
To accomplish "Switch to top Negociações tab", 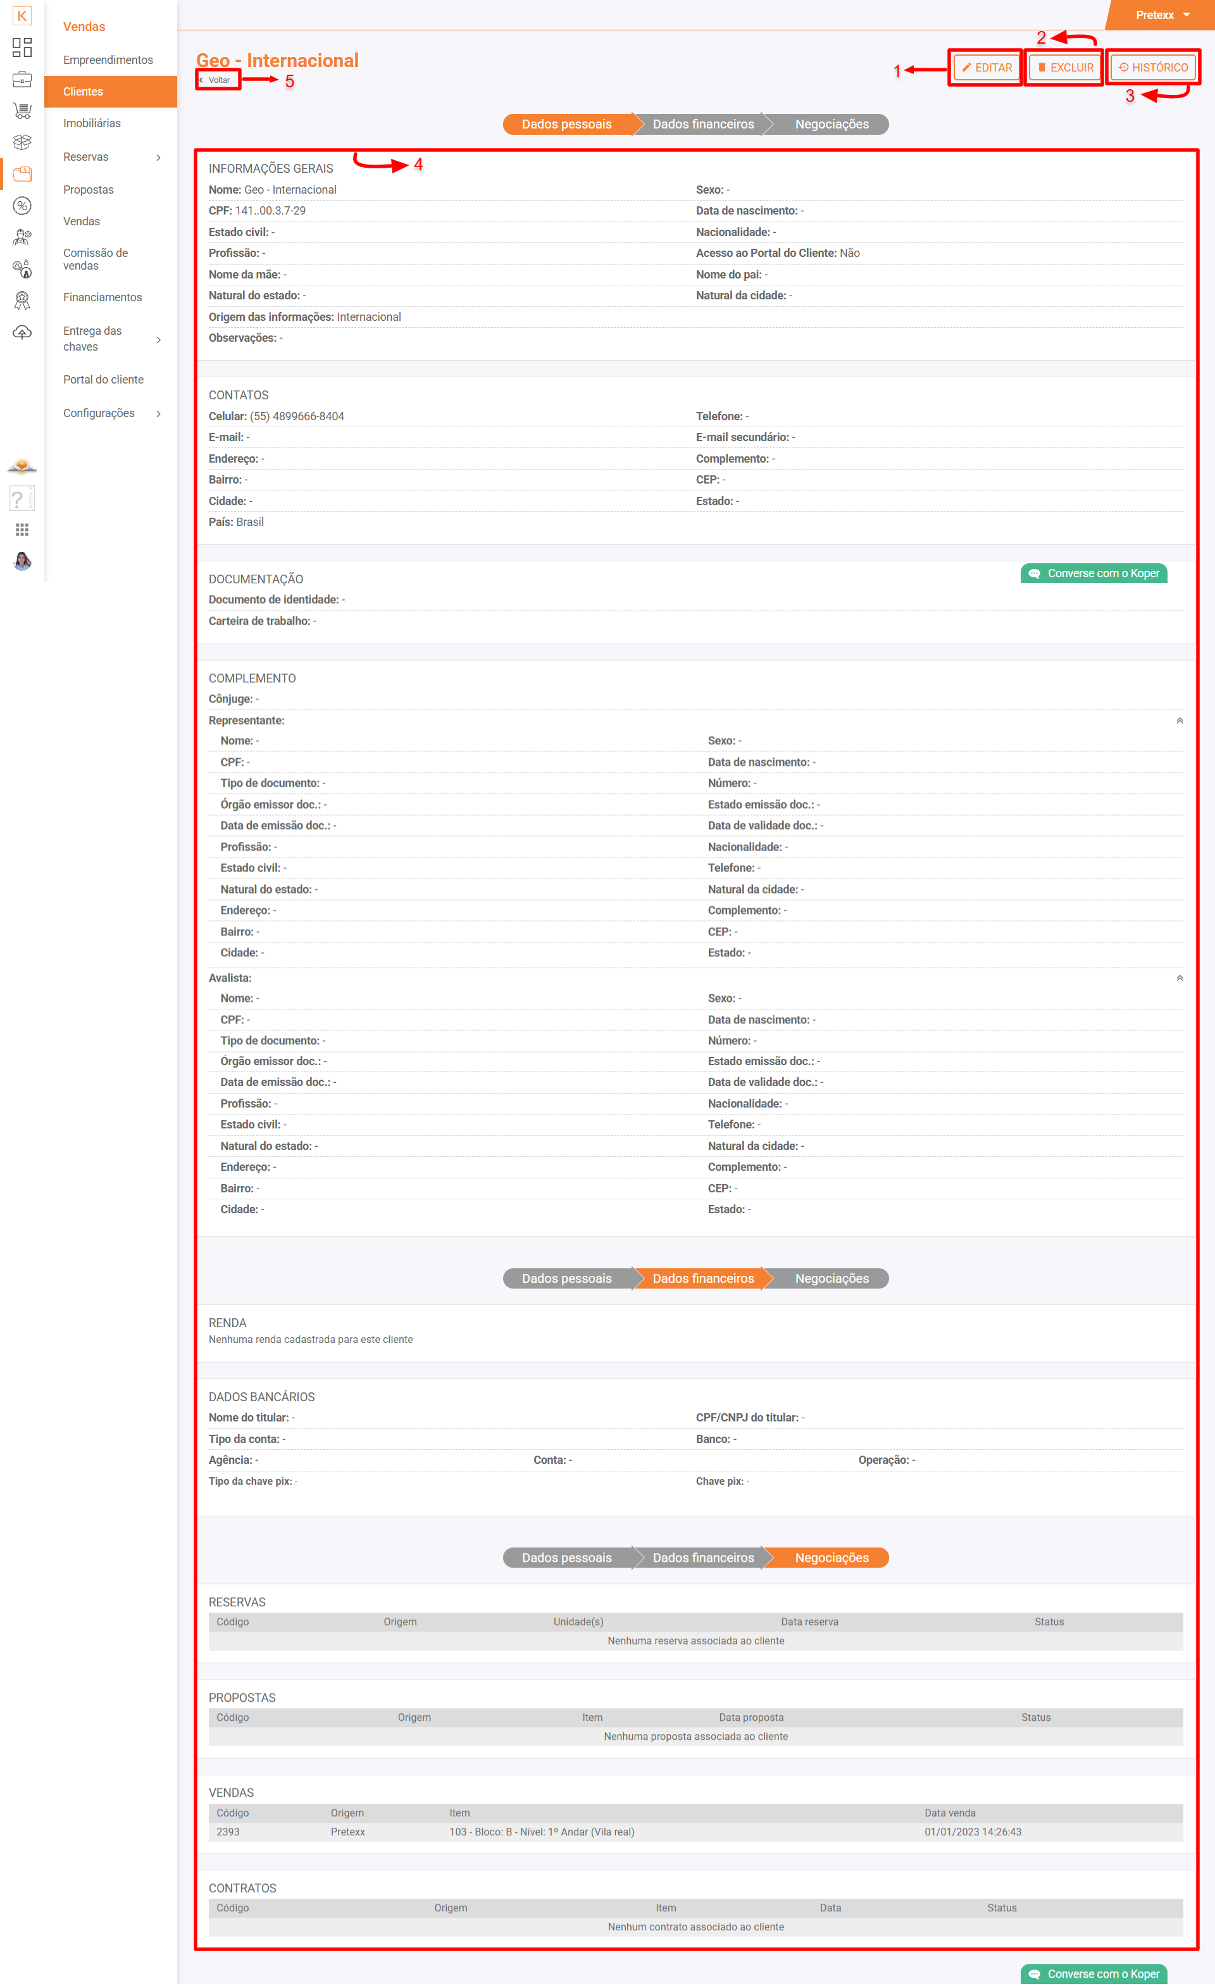I will pyautogui.click(x=831, y=124).
